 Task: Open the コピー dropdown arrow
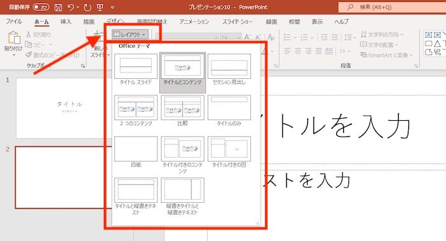(x=50, y=45)
